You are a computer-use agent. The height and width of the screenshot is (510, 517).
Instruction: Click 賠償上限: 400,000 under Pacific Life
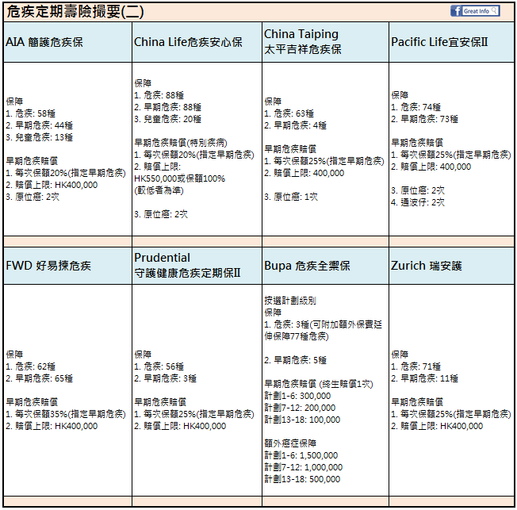pos(431,167)
